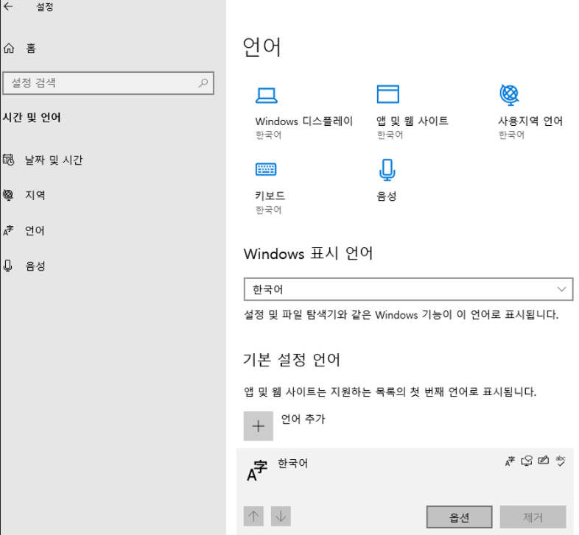Open the 사용지역 언어 globe icon
Viewport: 579px width, 535px height.
[509, 95]
